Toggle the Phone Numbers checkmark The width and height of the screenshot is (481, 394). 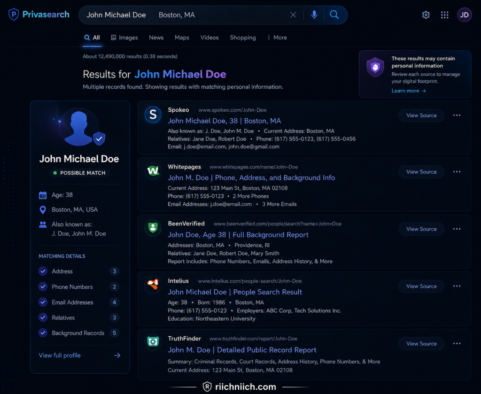[x=43, y=286]
